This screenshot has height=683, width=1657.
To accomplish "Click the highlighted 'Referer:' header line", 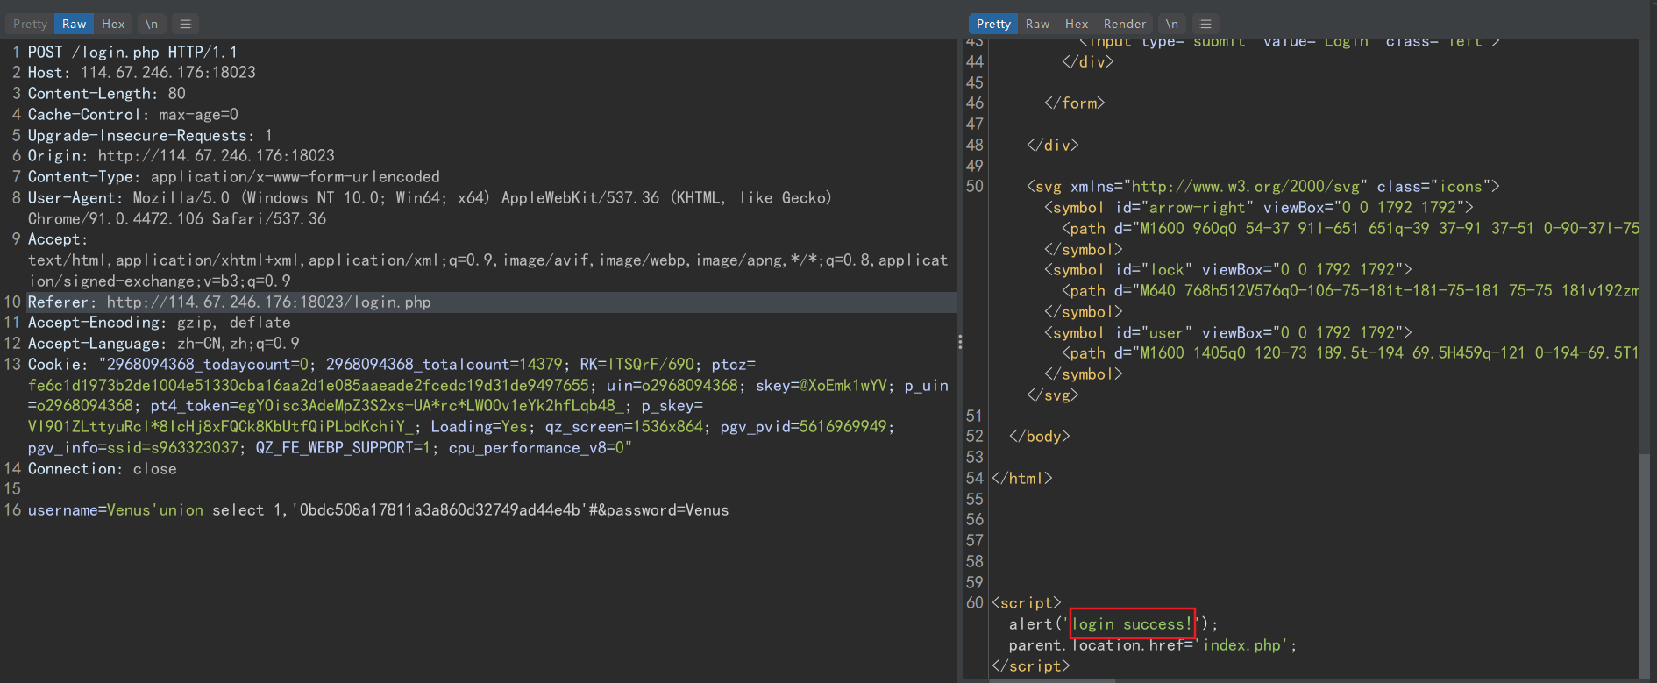I will click(230, 302).
